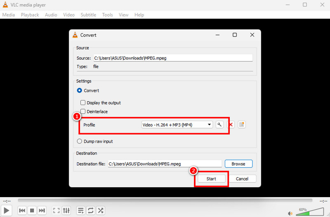This screenshot has width=330, height=217.
Task: Edit selected profile with wrench icon
Action: pyautogui.click(x=219, y=125)
